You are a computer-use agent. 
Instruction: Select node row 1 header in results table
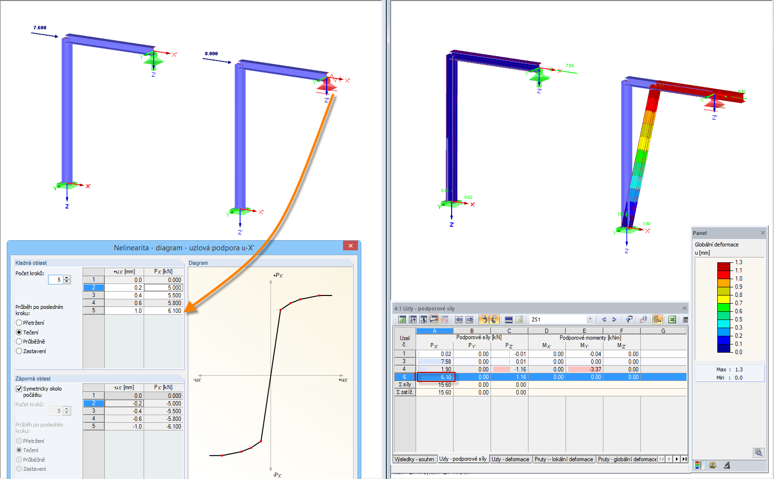tap(405, 354)
